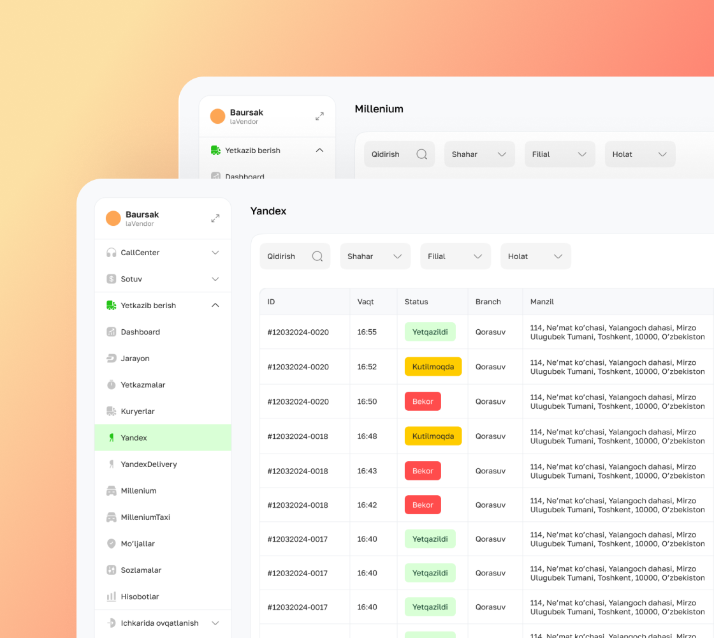Open the Shahar dropdown in Millenium window
714x638 pixels.
(479, 154)
